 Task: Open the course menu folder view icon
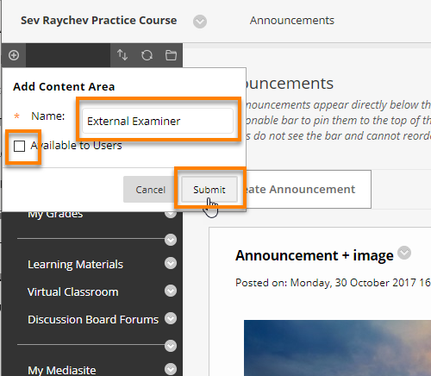171,55
